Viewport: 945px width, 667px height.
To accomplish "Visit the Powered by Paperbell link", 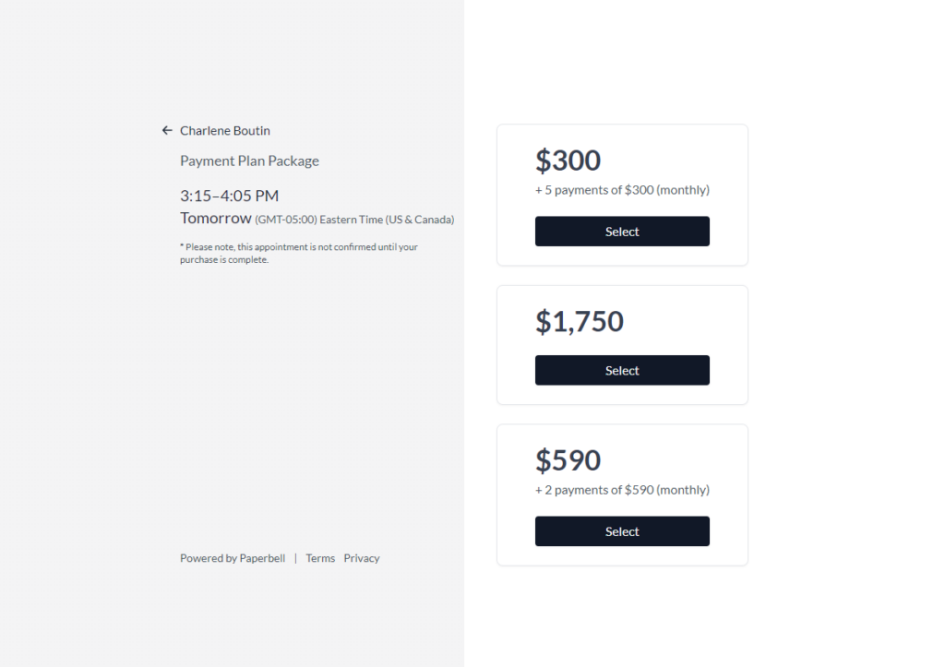I will [233, 558].
